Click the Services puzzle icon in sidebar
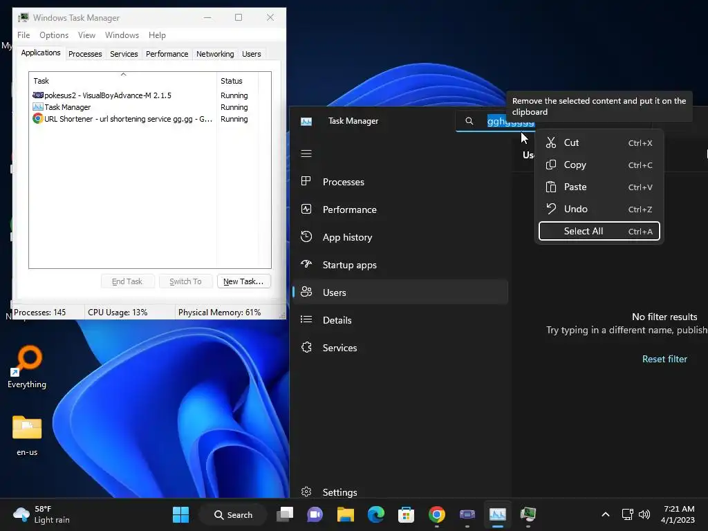Image resolution: width=708 pixels, height=531 pixels. click(x=306, y=347)
